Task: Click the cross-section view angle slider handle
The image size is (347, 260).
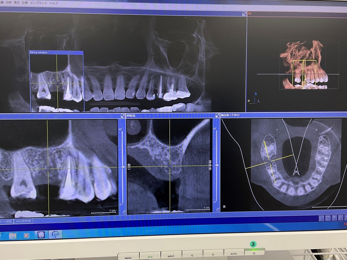Action: (x=217, y=165)
